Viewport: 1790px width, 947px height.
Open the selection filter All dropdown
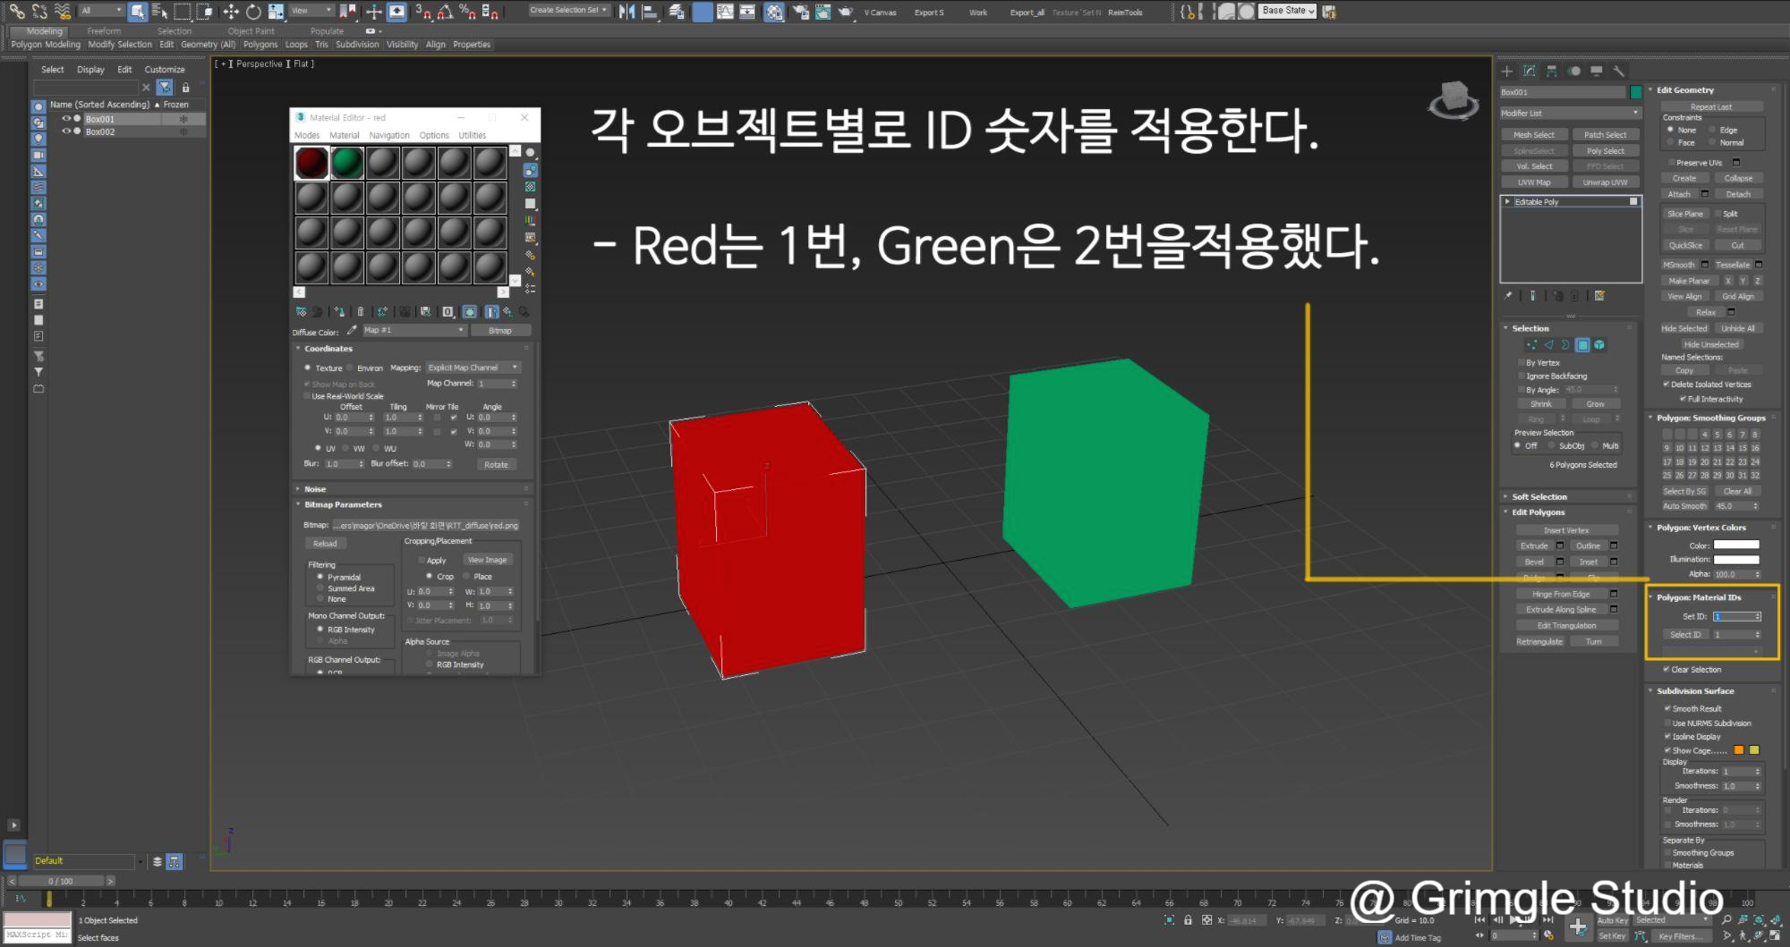[101, 11]
